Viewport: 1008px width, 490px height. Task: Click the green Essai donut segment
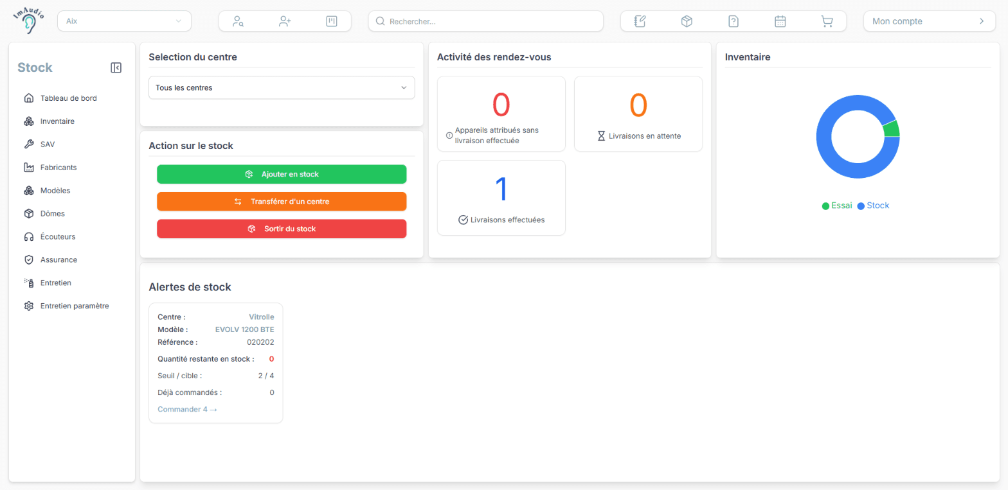click(x=891, y=128)
